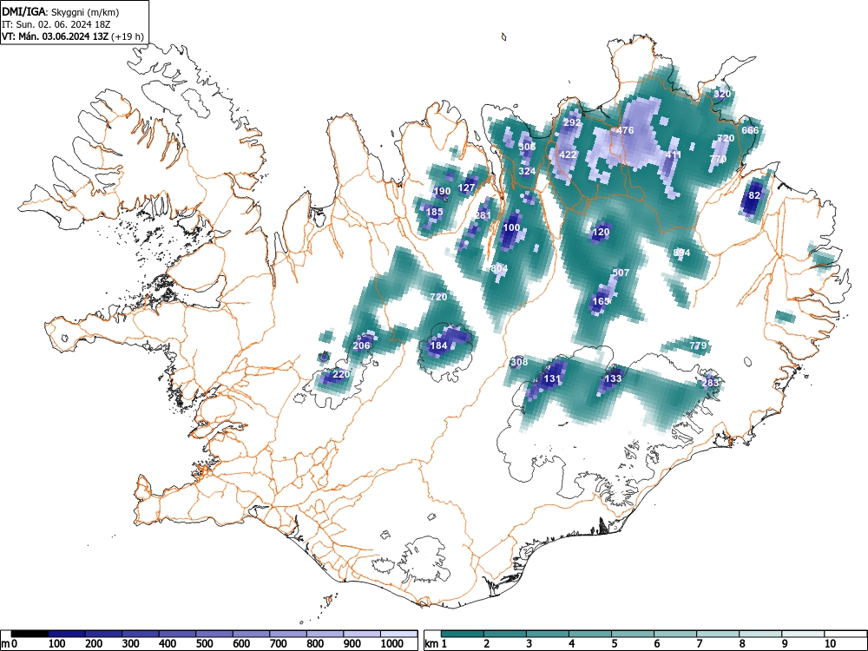Click the visibility value 120 on the map
The width and height of the screenshot is (868, 651).
point(601,232)
